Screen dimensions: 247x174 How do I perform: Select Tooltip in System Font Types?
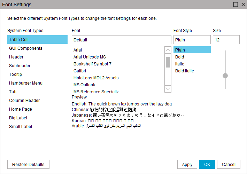16,74
